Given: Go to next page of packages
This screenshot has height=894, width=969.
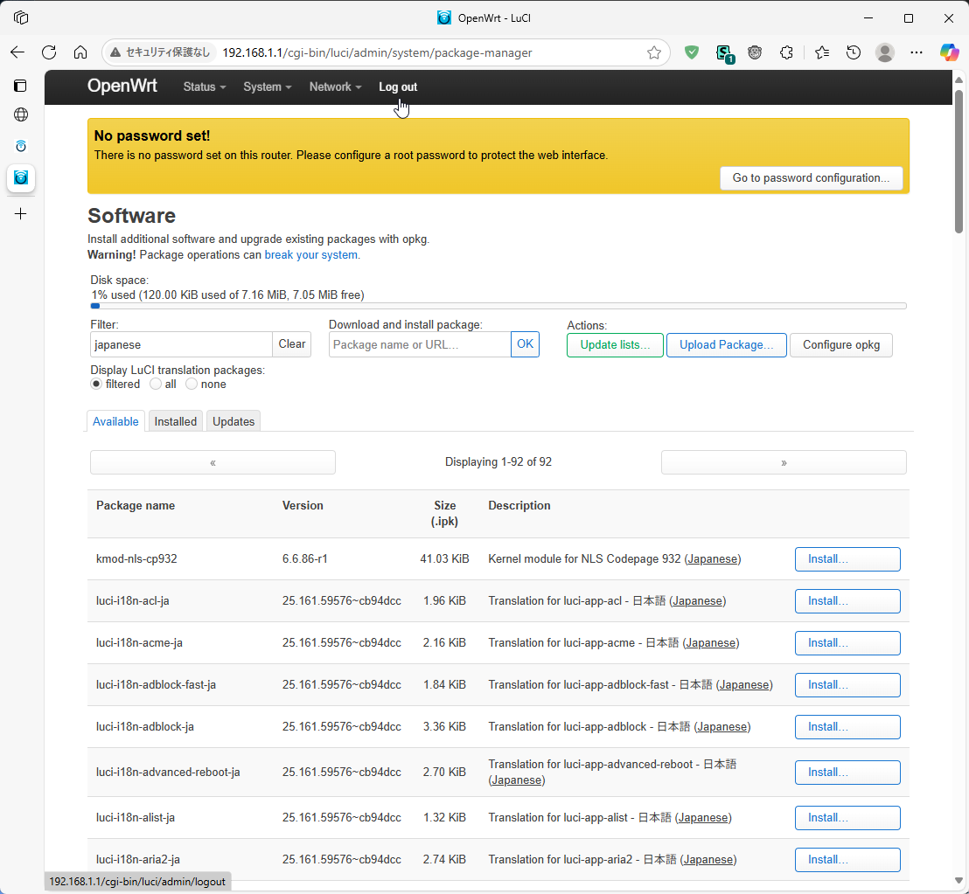Looking at the screenshot, I should [784, 462].
